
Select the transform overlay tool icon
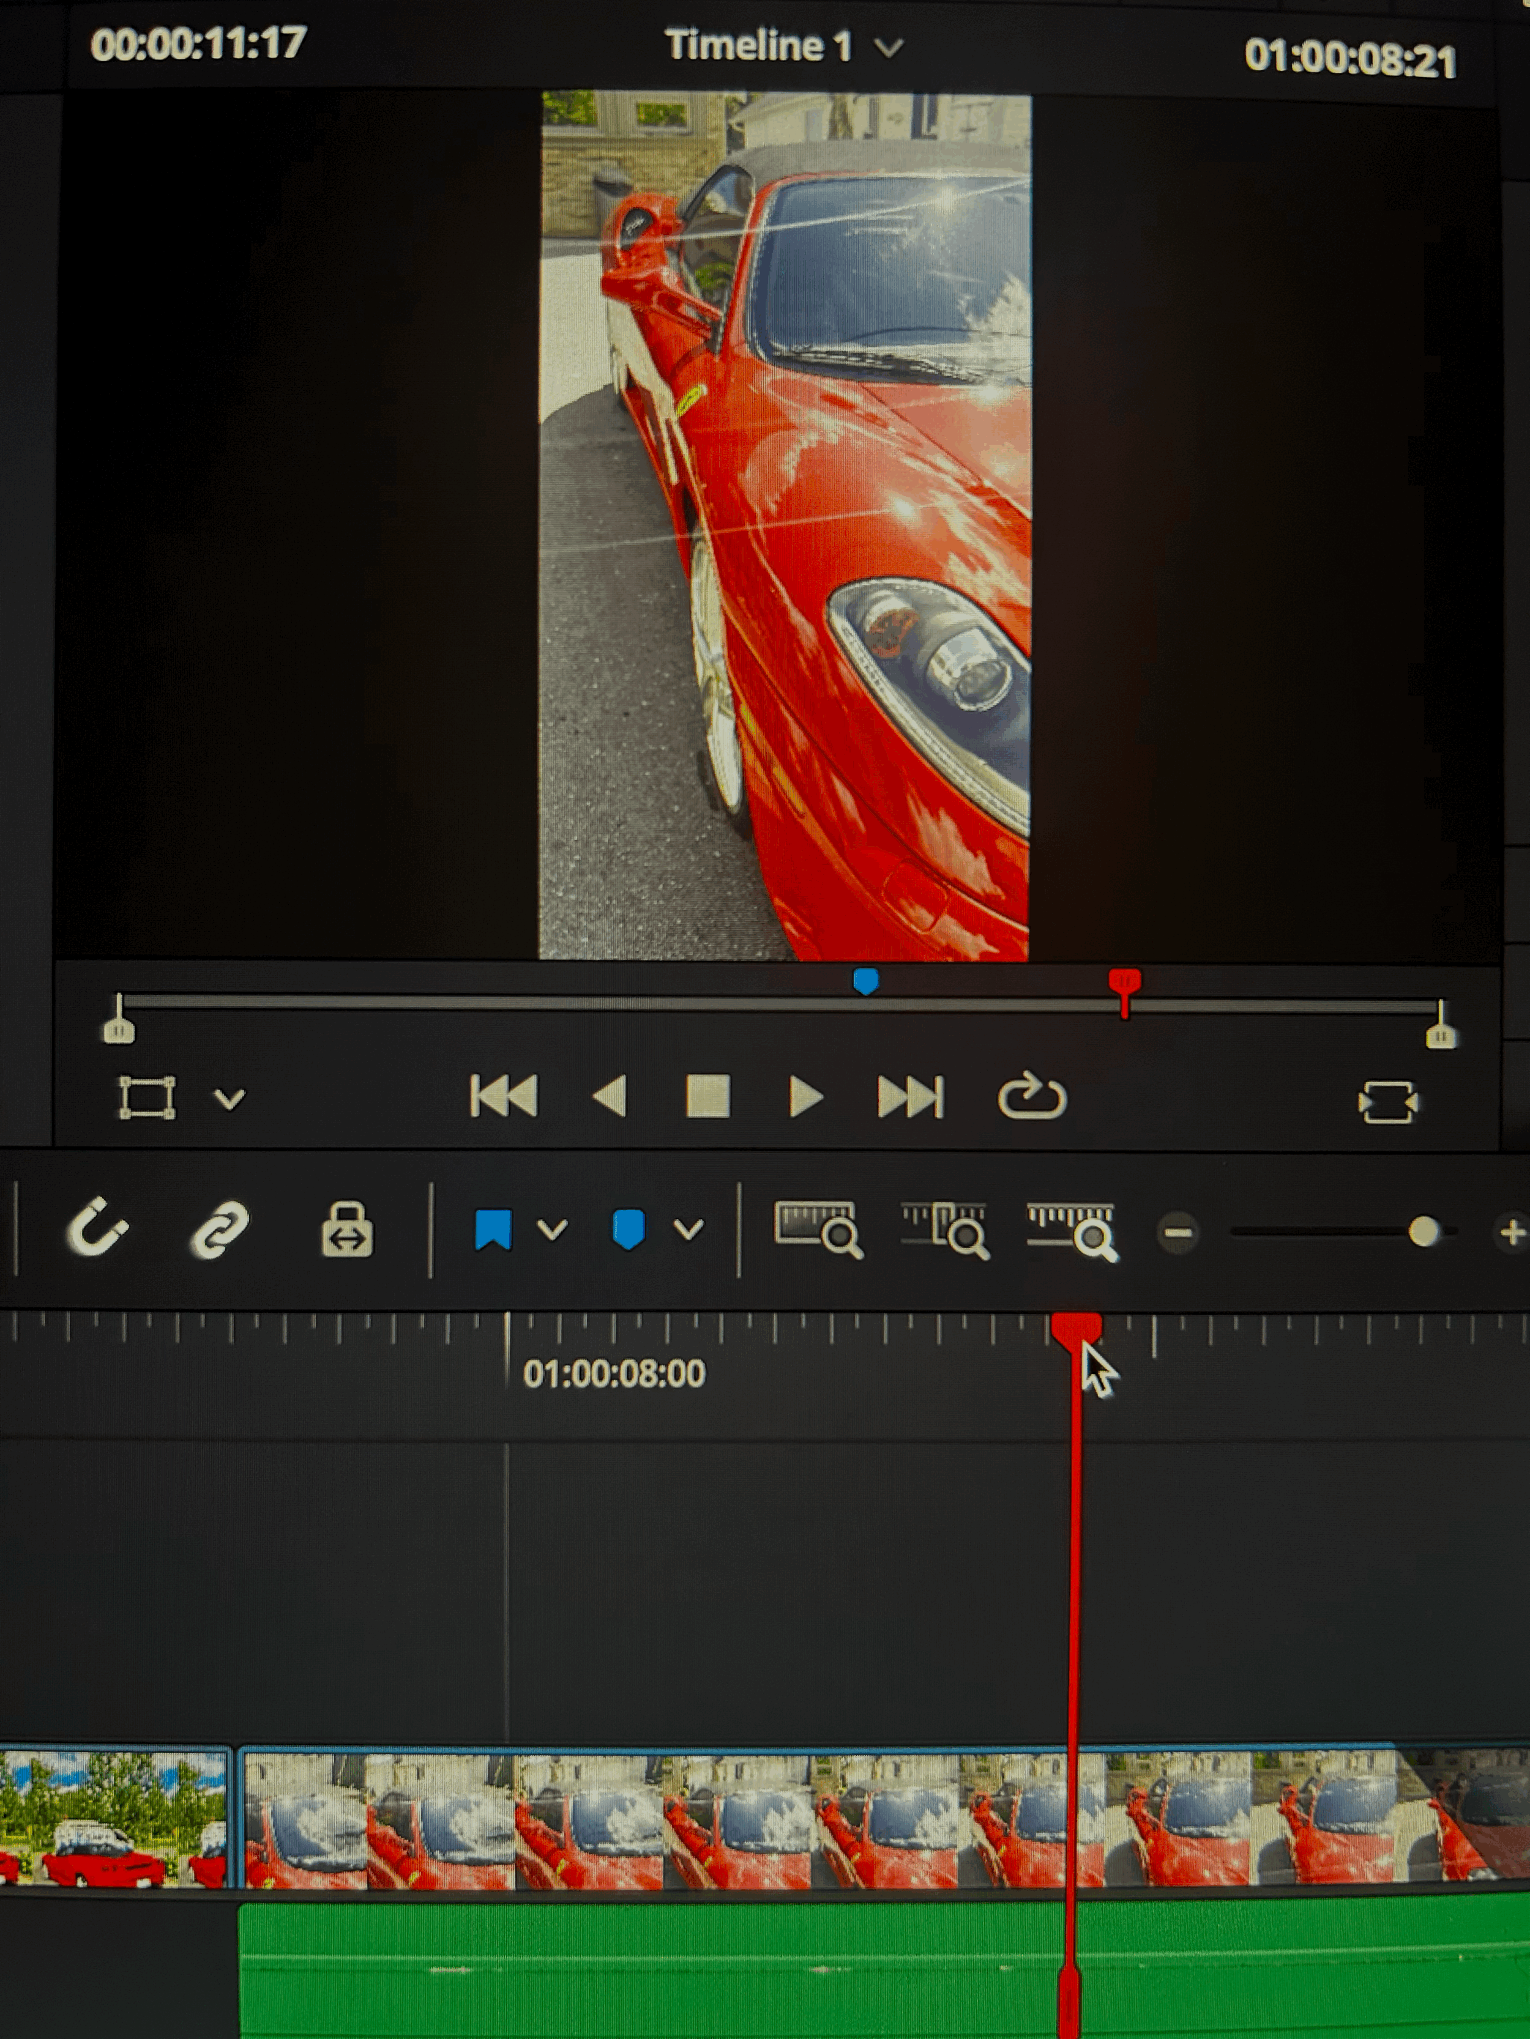147,1098
